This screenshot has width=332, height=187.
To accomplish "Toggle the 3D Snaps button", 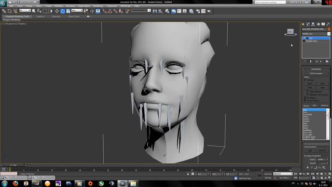I will pos(105,11).
